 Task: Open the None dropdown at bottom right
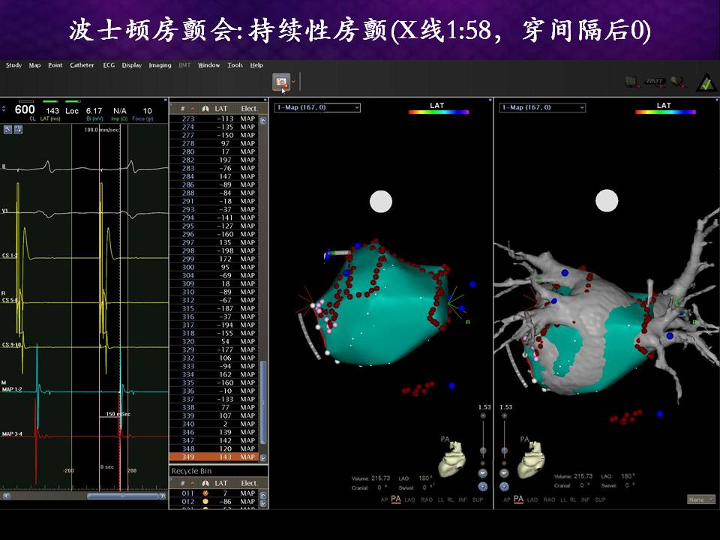click(700, 499)
